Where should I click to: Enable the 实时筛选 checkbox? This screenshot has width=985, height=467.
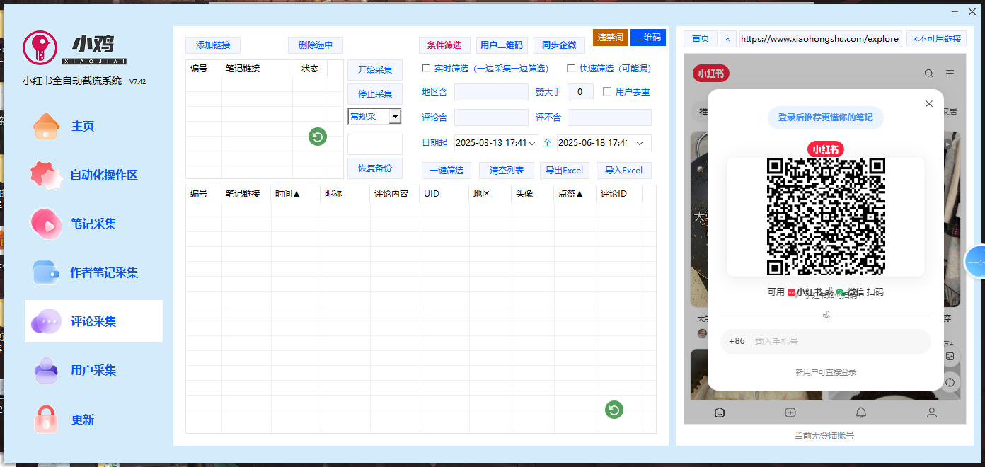pos(426,69)
